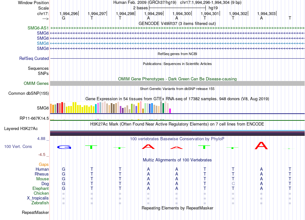Click the orange Gaps label

44,165
